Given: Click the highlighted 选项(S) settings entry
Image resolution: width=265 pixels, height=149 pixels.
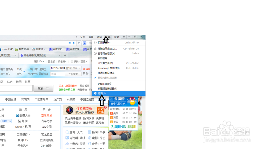Looking at the screenshot, I should 119,93.
